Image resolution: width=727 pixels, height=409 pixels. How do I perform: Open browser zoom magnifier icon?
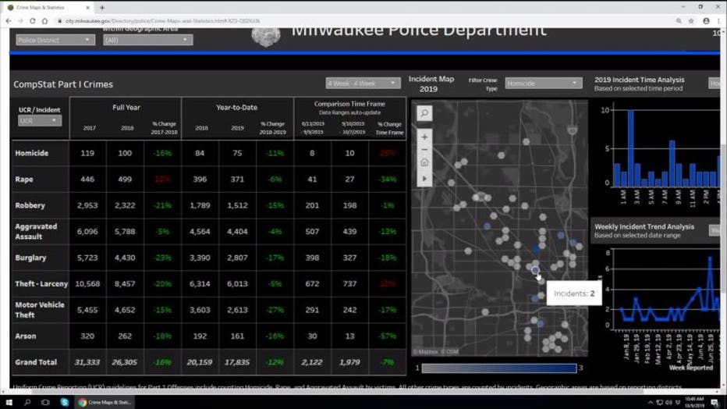(x=679, y=21)
